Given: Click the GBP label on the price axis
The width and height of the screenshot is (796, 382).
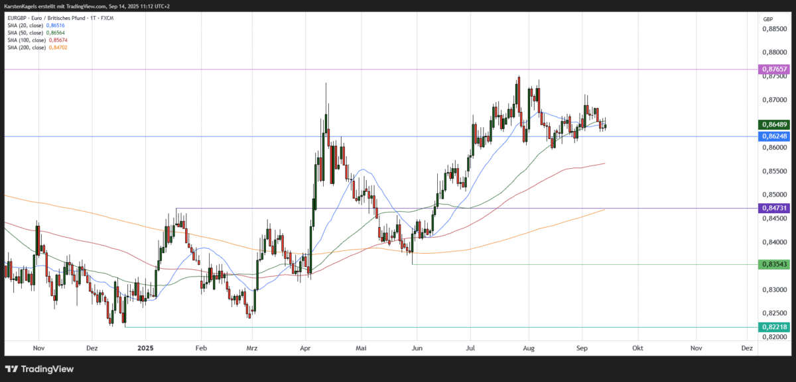Looking at the screenshot, I should (x=767, y=20).
